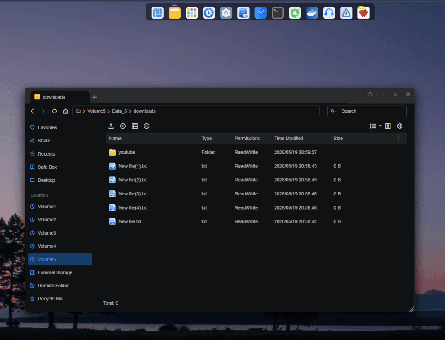Click in the Search input field
The image size is (445, 340).
point(373,111)
